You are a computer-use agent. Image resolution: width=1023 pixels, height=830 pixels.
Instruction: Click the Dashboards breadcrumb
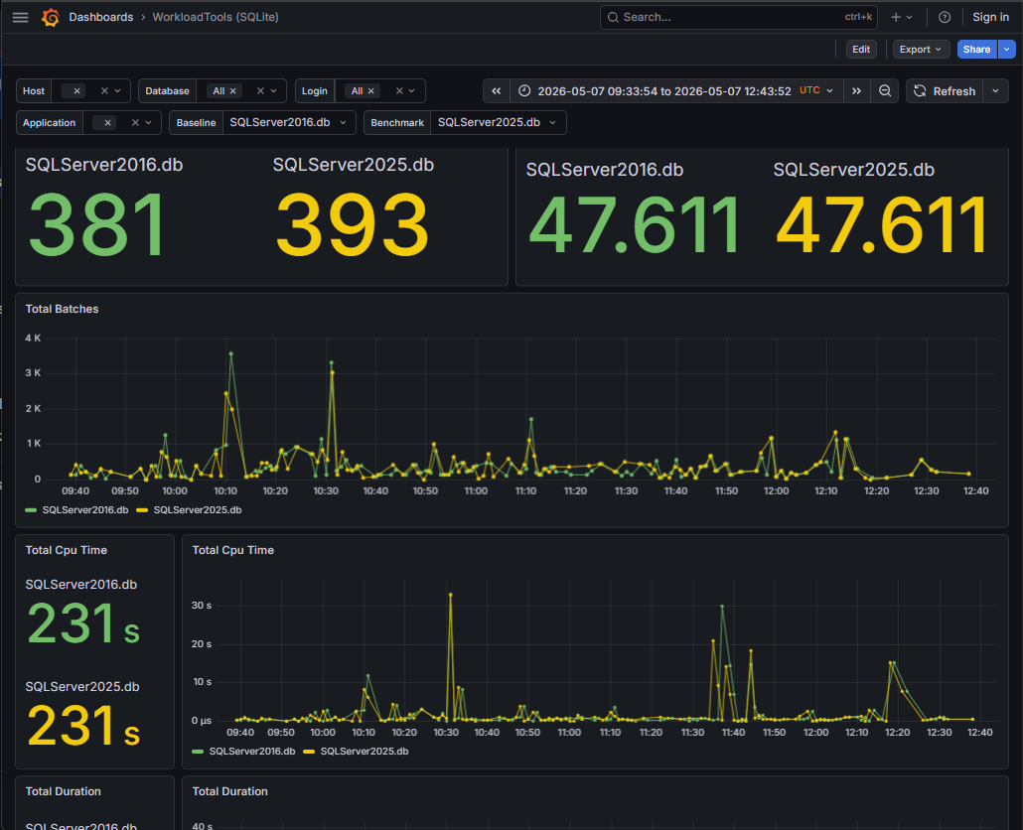(x=101, y=18)
